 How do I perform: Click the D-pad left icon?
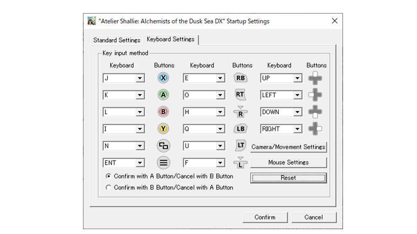pos(315,95)
